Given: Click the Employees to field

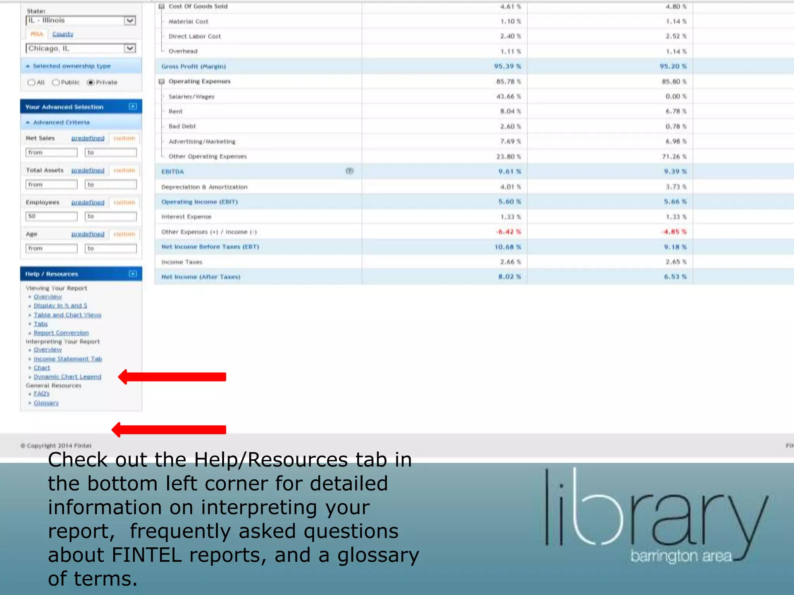Looking at the screenshot, I should (111, 217).
